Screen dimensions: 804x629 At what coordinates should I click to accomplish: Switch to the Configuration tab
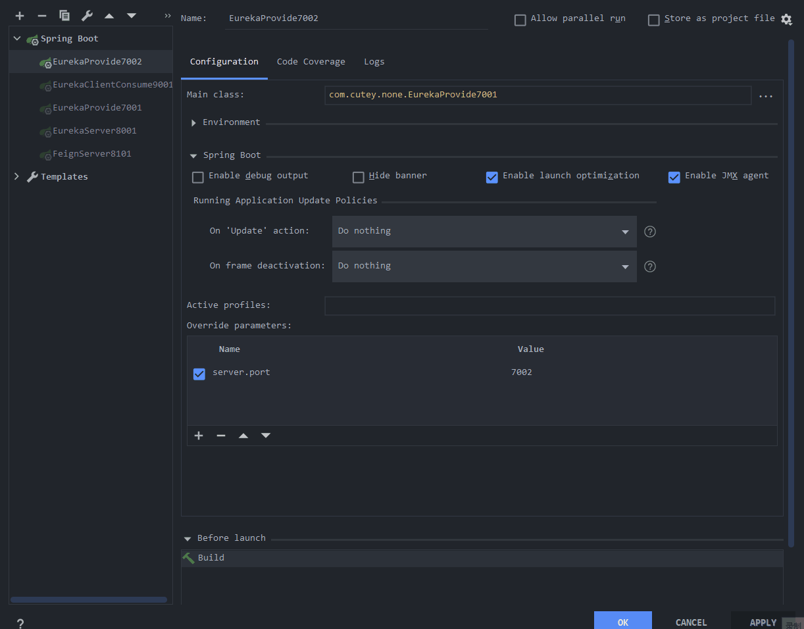(x=224, y=62)
